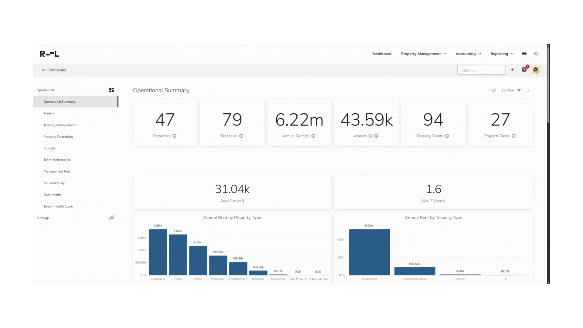Screen dimensions: 583x328
Task: Expand the Reporting dropdown
Action: click(x=502, y=54)
